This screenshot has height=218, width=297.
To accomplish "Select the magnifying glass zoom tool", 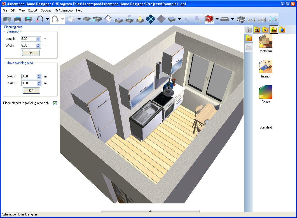I will point(198,19).
